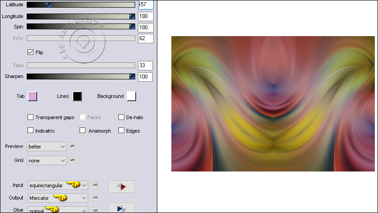Open the black Lines color swatch
378x213 pixels.
[x=77, y=96]
